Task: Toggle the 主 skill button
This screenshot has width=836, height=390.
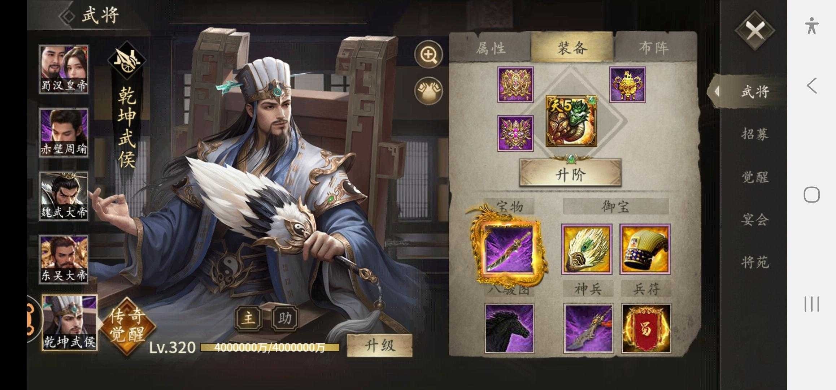Action: (x=248, y=318)
